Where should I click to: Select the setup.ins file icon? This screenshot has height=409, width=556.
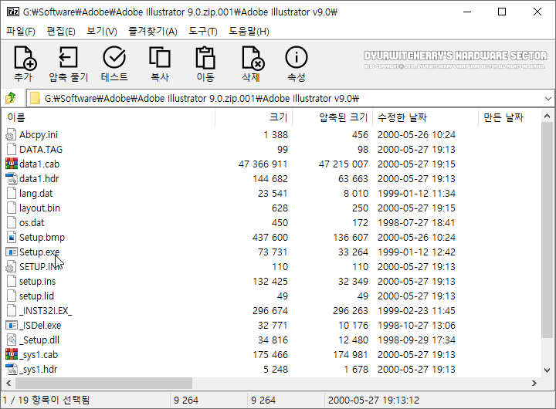pyautogui.click(x=12, y=281)
